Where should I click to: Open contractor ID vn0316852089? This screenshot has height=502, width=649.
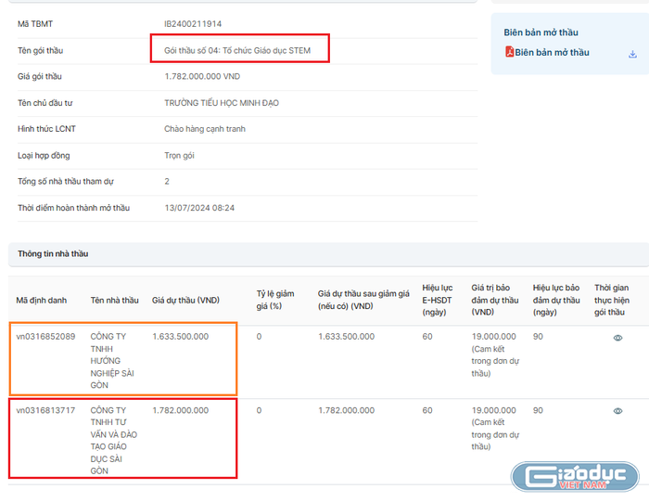45,336
